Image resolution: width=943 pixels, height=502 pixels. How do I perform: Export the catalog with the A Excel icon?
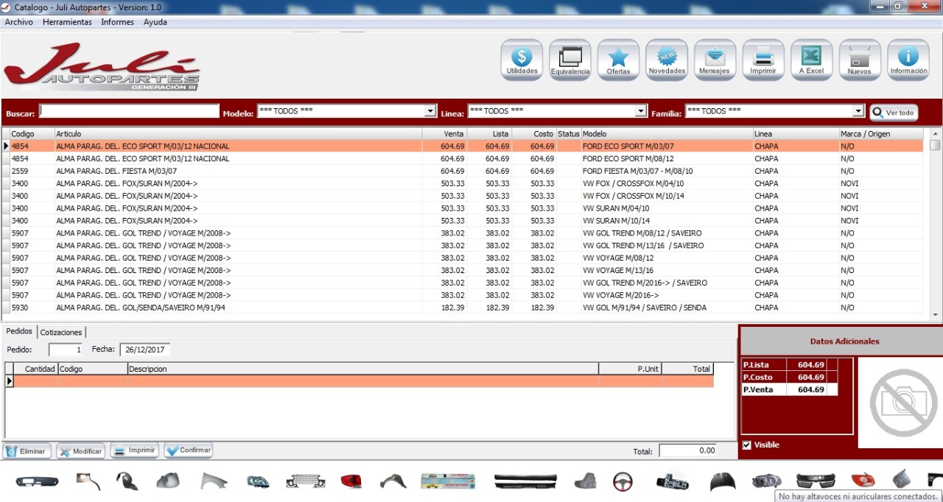coord(811,60)
